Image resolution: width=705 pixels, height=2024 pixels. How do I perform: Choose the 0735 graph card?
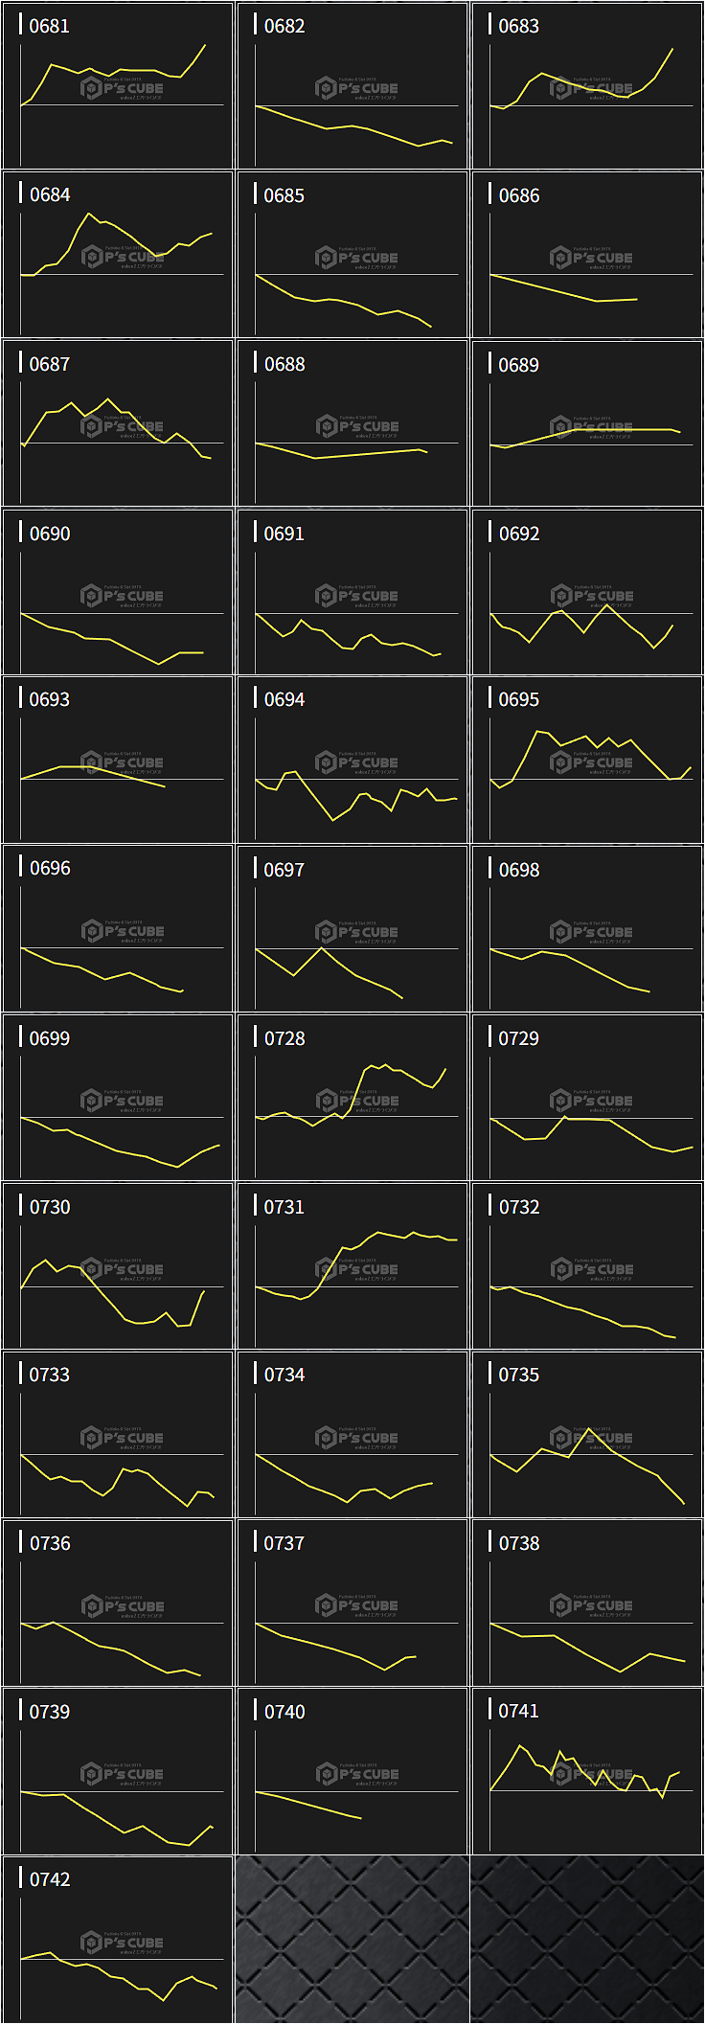pos(587,1435)
